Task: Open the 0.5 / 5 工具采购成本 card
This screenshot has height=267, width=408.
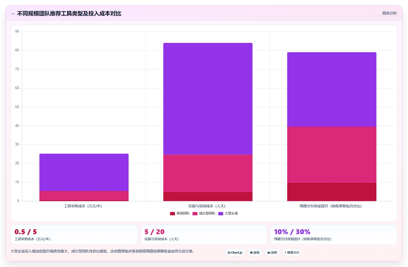Action: point(74,234)
